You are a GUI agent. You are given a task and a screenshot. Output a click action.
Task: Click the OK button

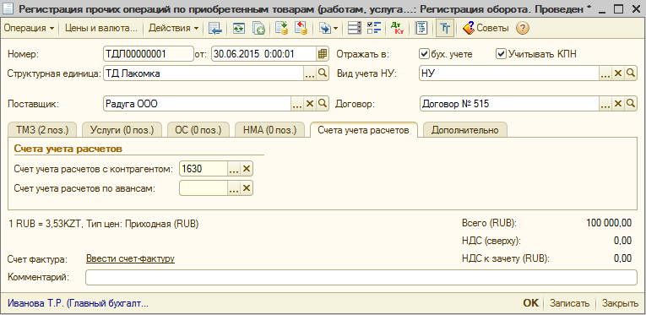[x=530, y=303]
